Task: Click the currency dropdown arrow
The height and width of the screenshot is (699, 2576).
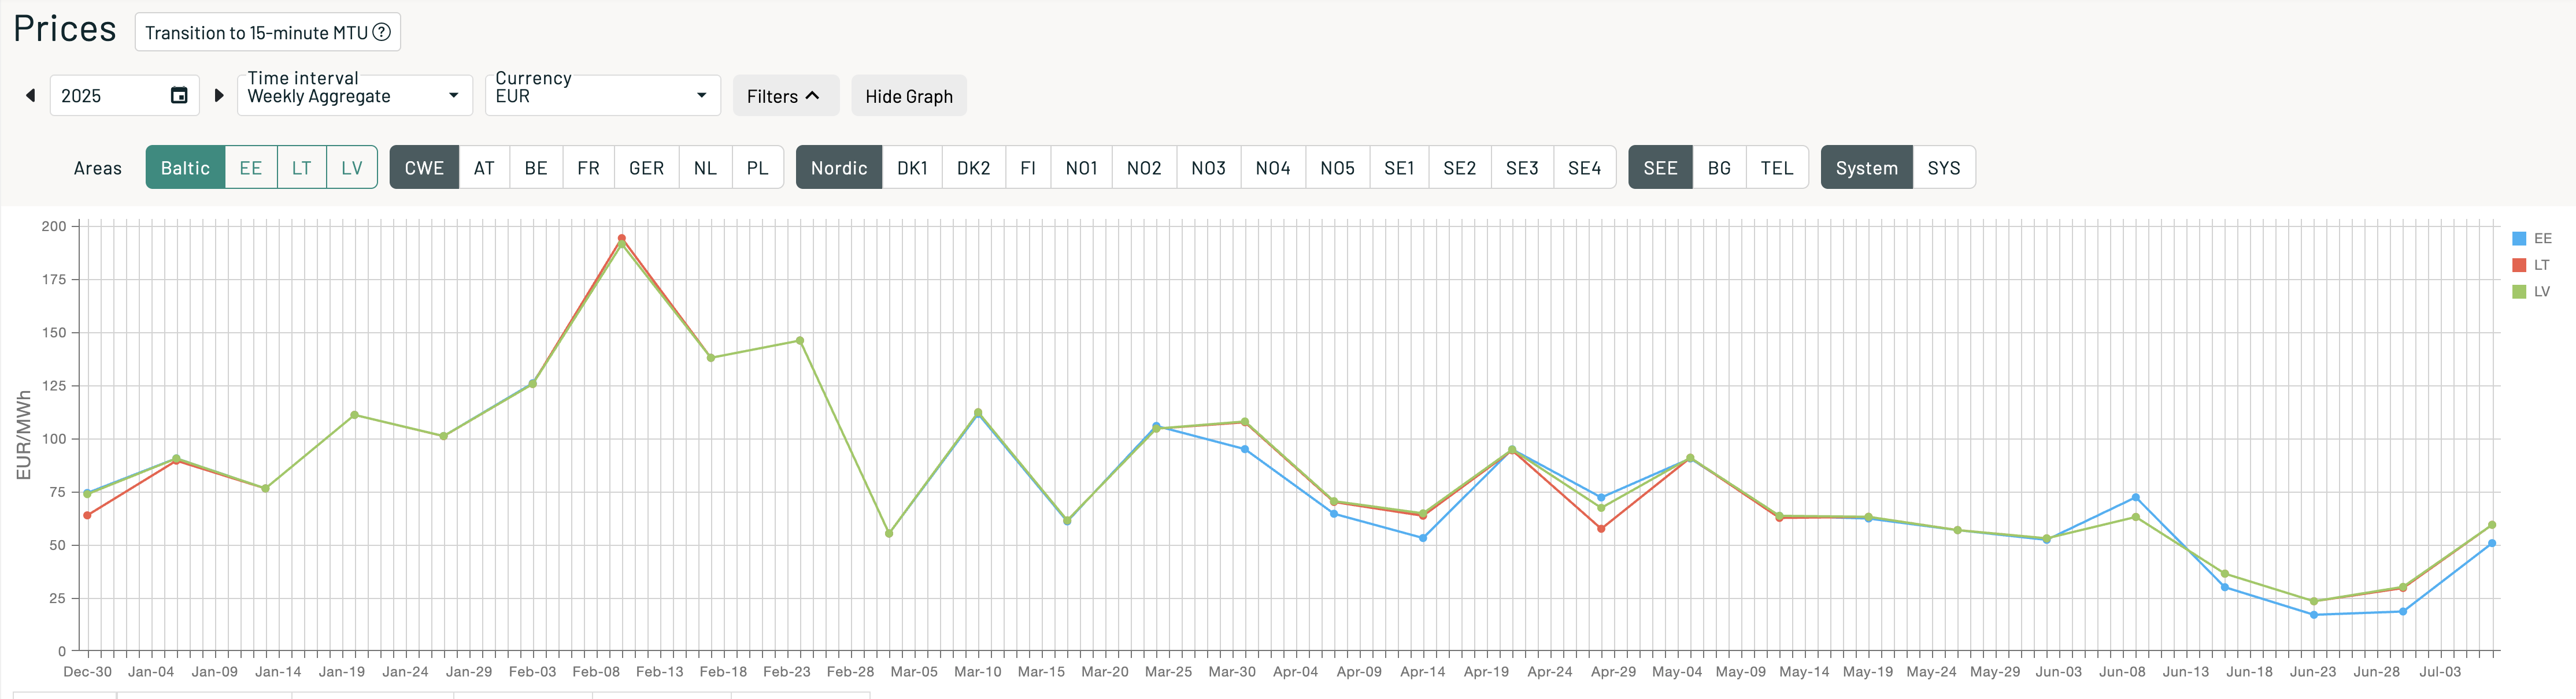Action: [x=701, y=96]
